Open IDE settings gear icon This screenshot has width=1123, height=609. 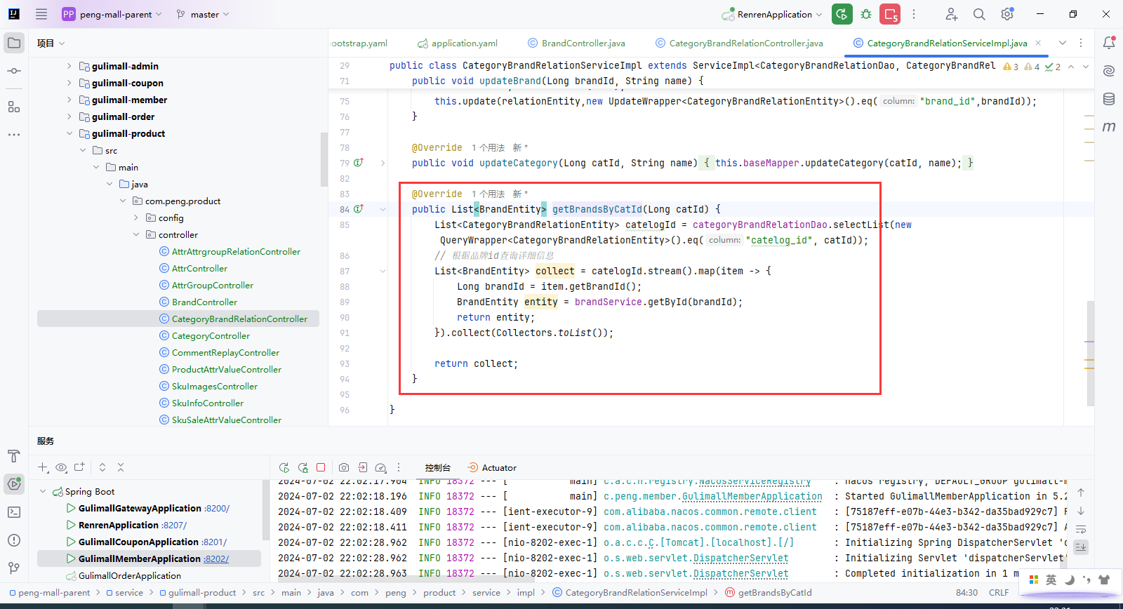click(1007, 14)
